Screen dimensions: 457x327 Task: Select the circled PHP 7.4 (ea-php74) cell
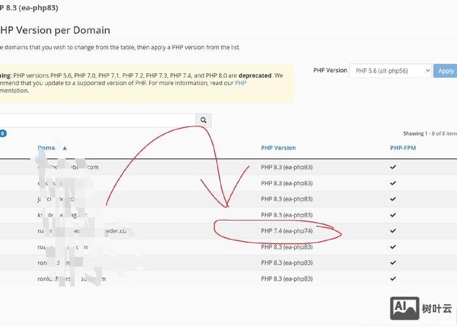coord(286,231)
